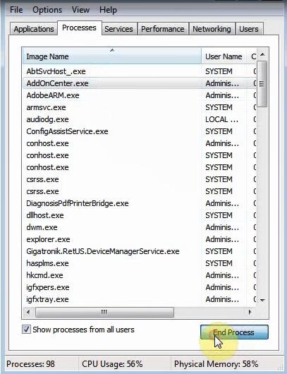Image resolution: width=287 pixels, height=374 pixels.
Task: Open the File menu
Action: 16,10
